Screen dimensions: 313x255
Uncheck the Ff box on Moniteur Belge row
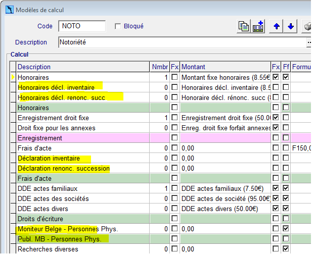[x=286, y=228]
